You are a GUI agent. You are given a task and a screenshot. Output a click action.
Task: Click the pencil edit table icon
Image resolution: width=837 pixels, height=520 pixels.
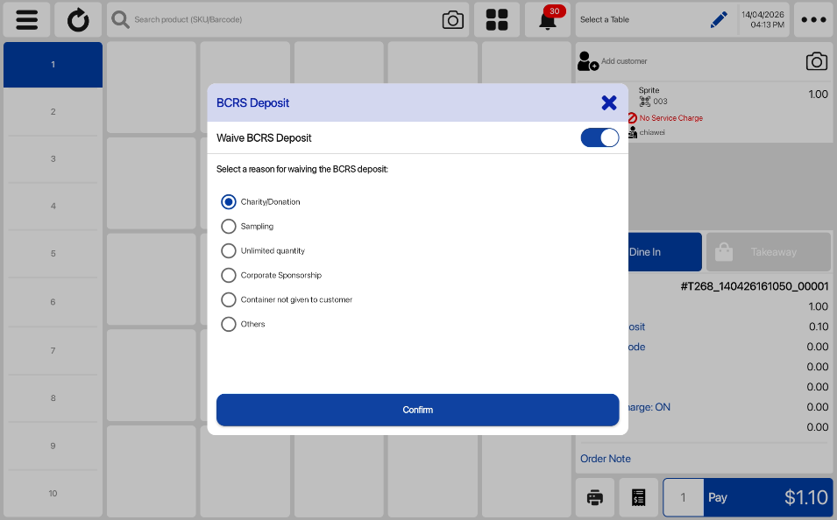[719, 20]
